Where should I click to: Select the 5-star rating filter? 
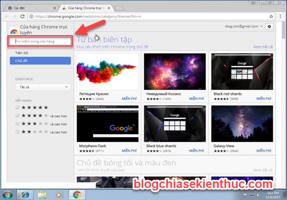[x=17, y=108]
